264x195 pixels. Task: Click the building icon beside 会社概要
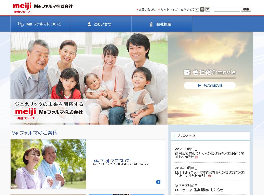point(151,24)
